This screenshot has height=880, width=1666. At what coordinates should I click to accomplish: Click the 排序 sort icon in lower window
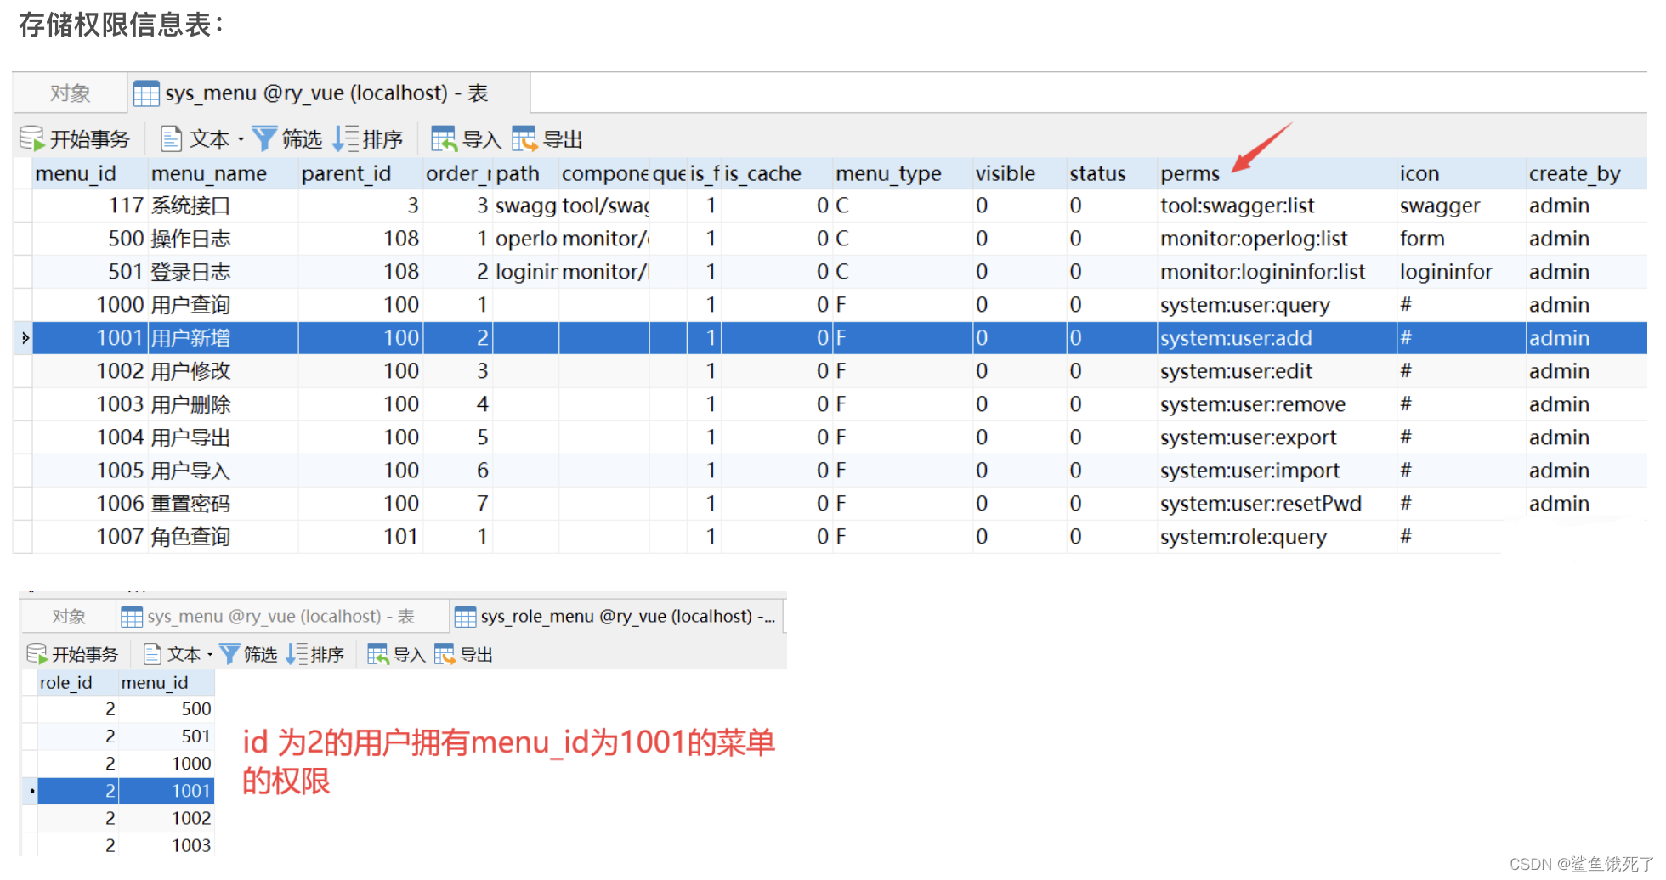297,654
